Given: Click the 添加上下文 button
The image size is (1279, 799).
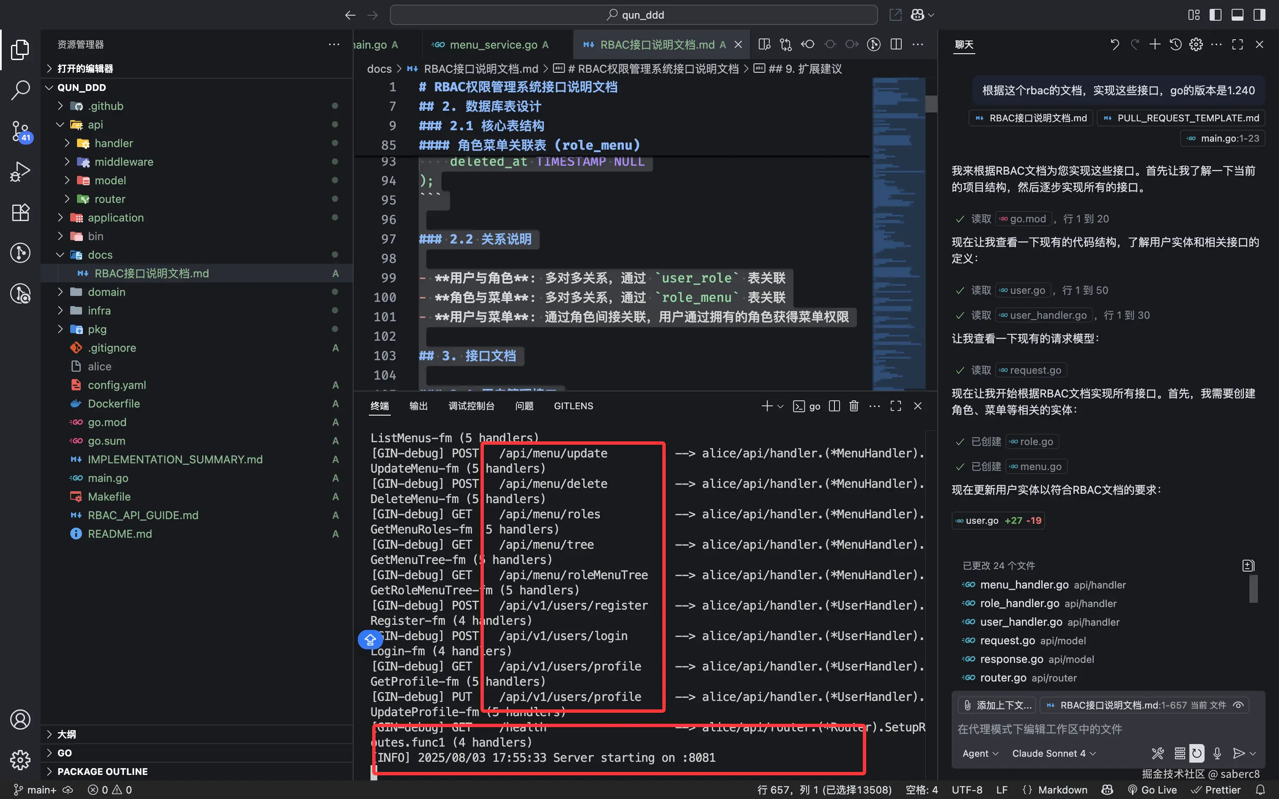Looking at the screenshot, I should (997, 705).
